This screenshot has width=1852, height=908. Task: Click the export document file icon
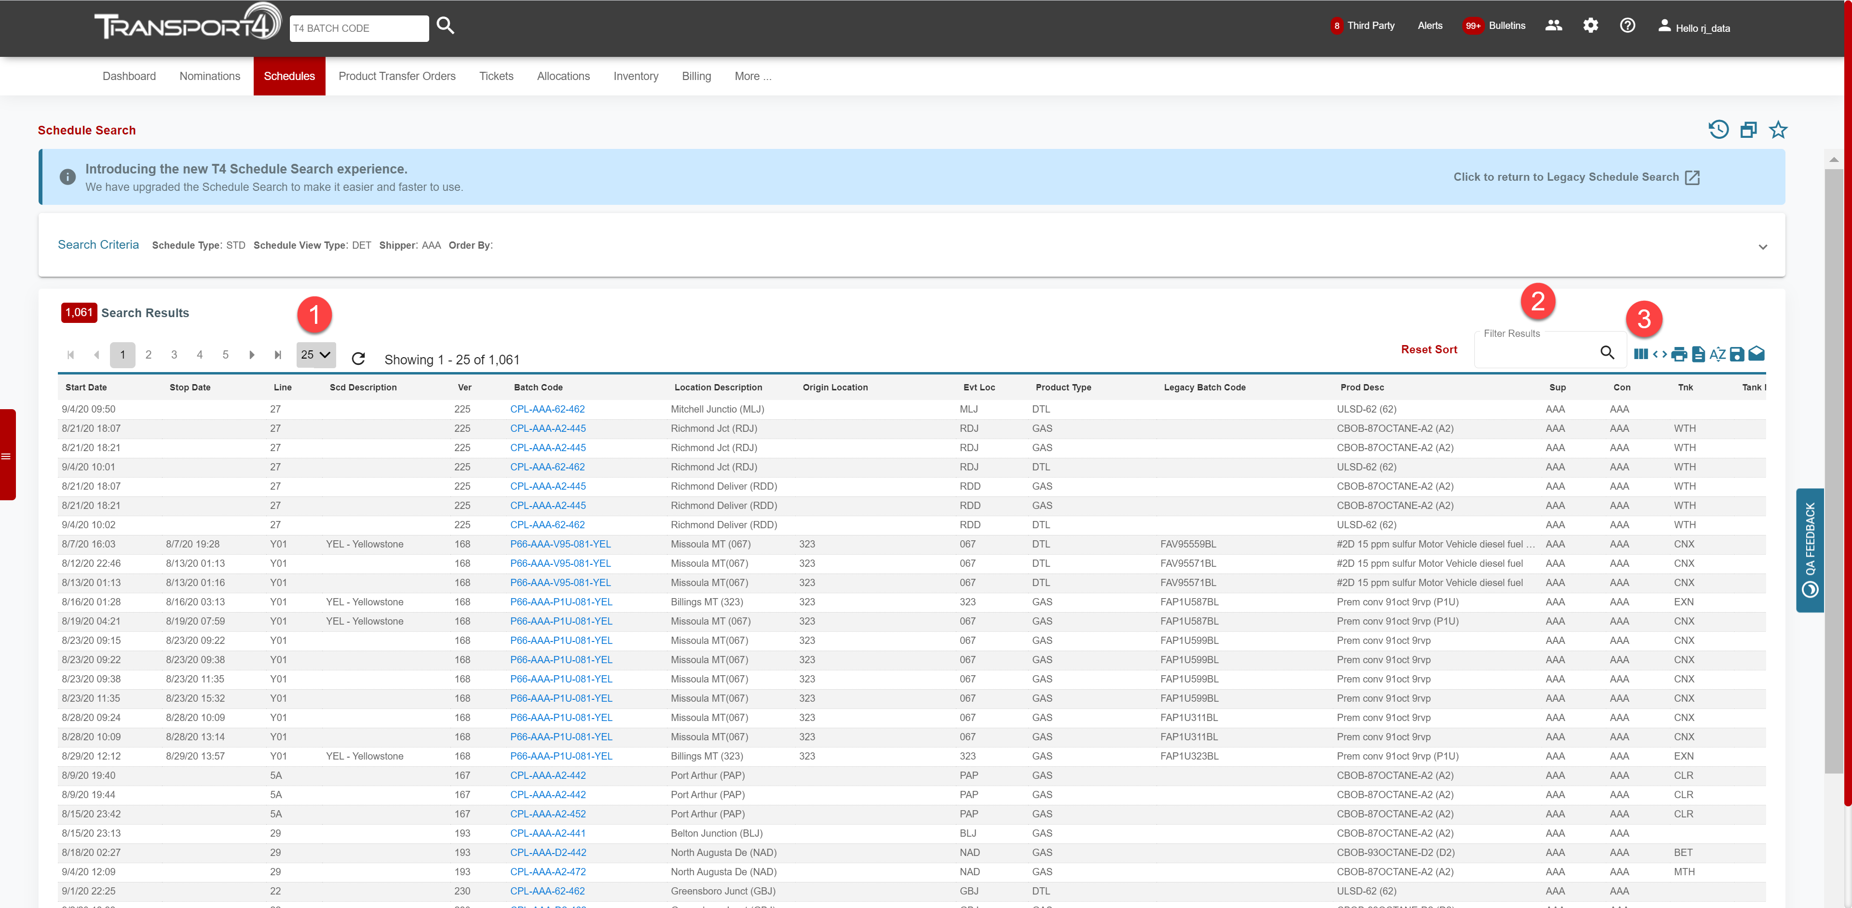point(1698,353)
